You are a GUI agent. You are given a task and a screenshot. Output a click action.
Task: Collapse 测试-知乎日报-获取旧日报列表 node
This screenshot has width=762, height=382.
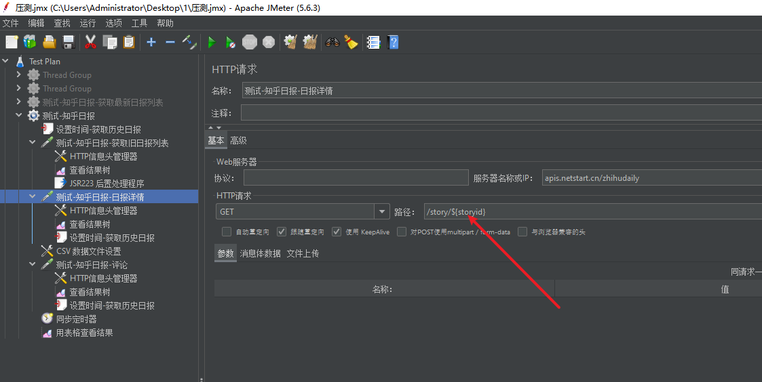click(x=32, y=143)
